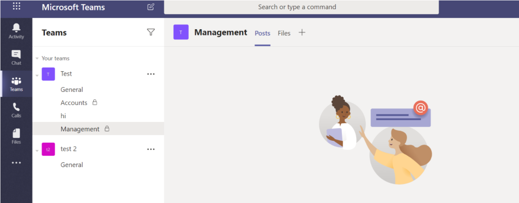Click the purple Test team avatar
519x203 pixels.
(x=48, y=74)
